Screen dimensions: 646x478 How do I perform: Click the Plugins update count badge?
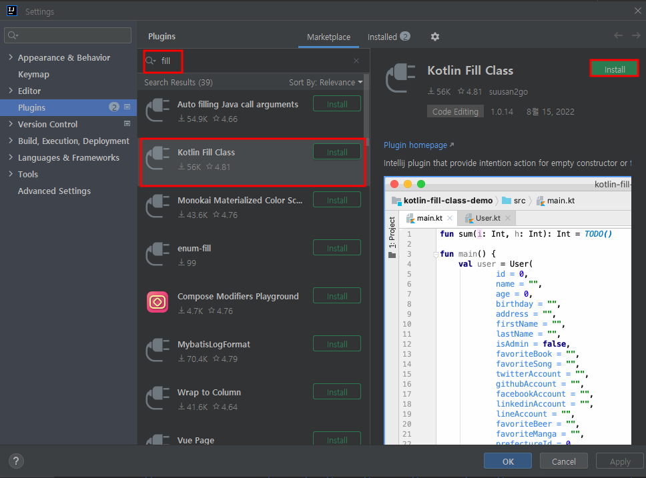[x=114, y=107]
